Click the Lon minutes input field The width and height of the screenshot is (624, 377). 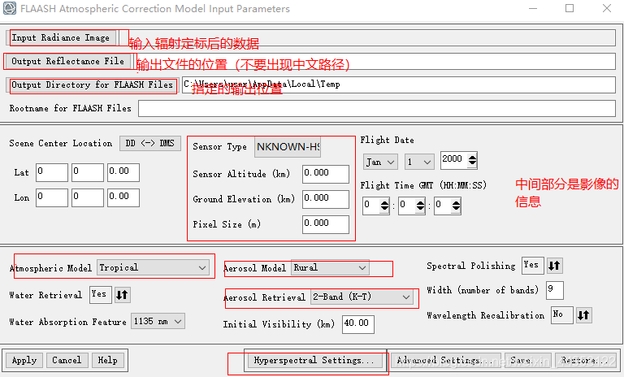pyautogui.click(x=88, y=198)
